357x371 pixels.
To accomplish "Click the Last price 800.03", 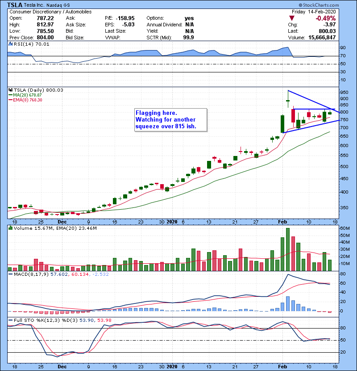I will (327, 31).
